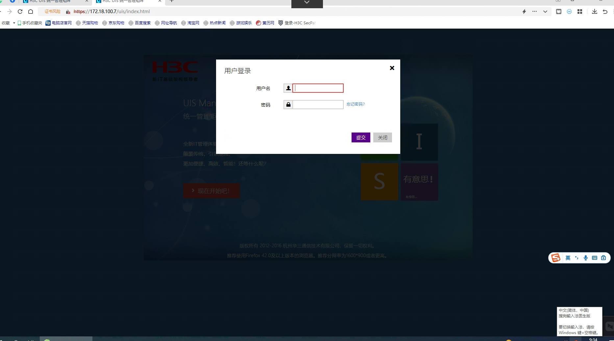Click the insecure lock icon in address bar
The width and height of the screenshot is (614, 341).
[x=68, y=12]
